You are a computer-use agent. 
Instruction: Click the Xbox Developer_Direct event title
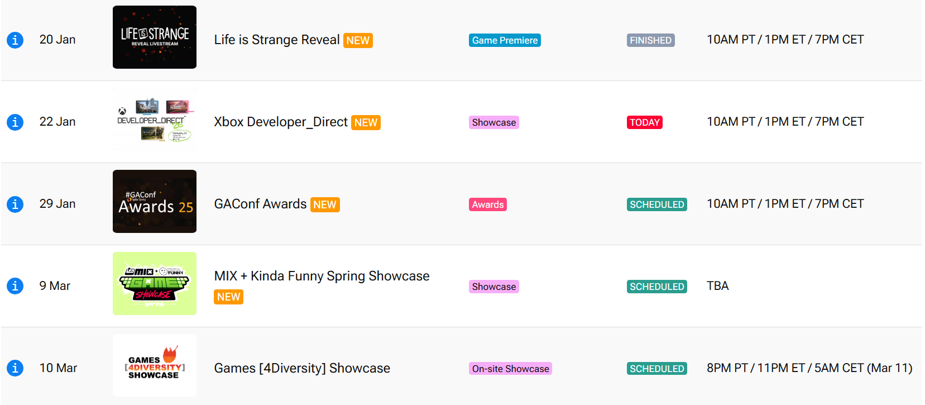pyautogui.click(x=280, y=122)
